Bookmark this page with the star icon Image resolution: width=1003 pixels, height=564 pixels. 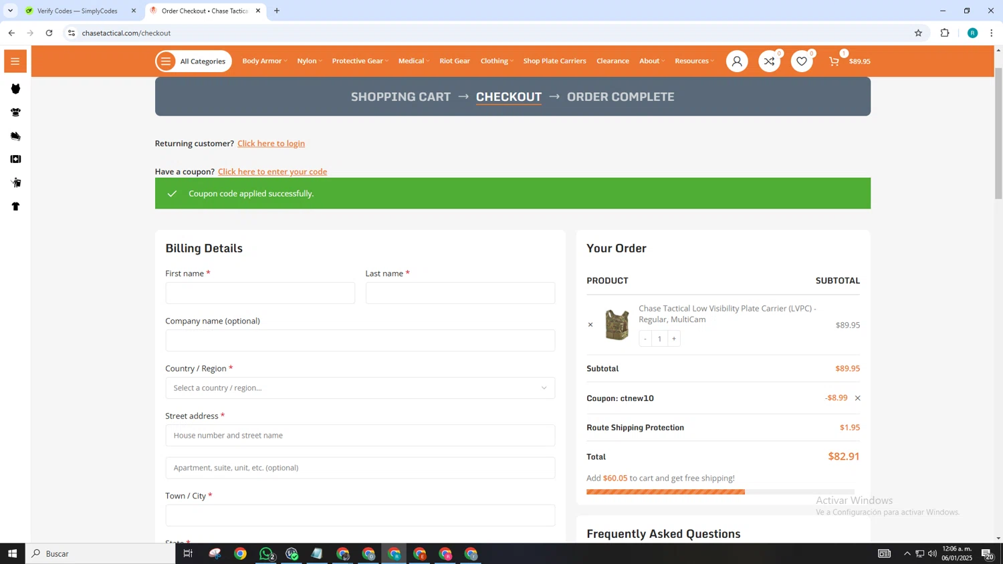918,33
